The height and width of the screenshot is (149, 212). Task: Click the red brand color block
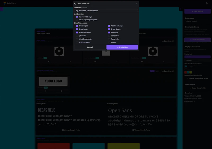[x=54, y=146]
